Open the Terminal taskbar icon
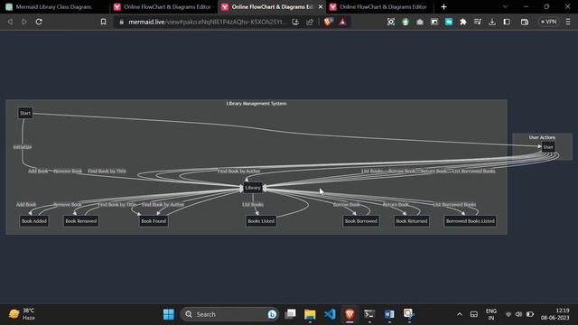The height and width of the screenshot is (325, 578). click(x=369, y=314)
